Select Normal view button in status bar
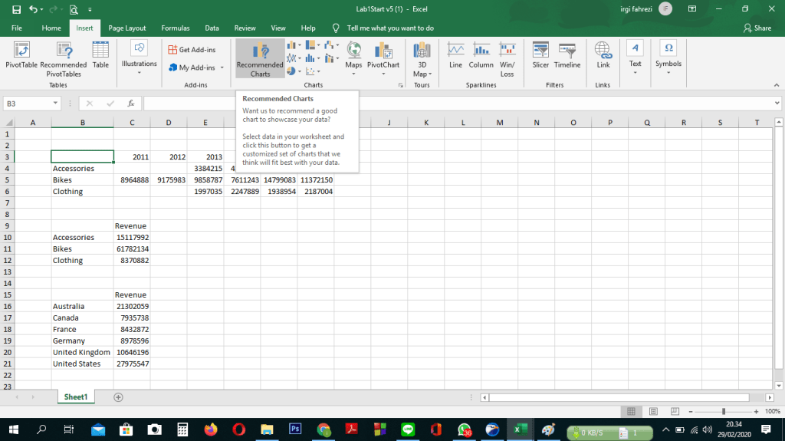Image resolution: width=785 pixels, height=441 pixels. (632, 412)
